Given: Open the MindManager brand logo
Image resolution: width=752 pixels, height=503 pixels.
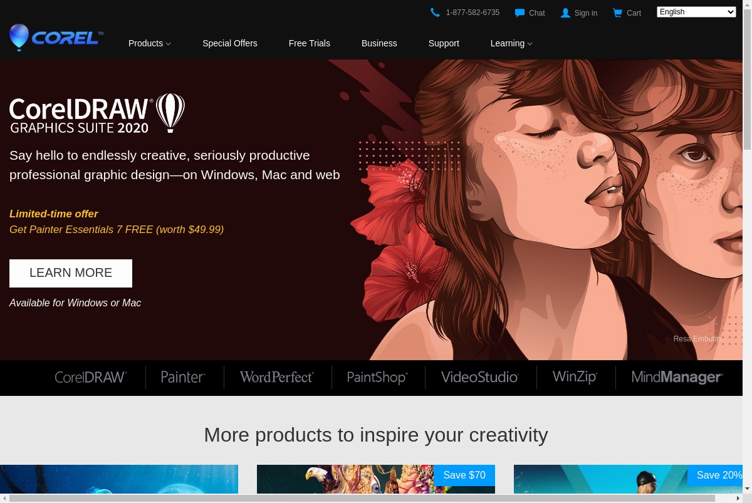Looking at the screenshot, I should coord(677,377).
